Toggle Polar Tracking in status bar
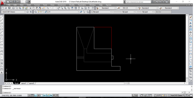This screenshot has height=98, width=194. tap(39, 95)
